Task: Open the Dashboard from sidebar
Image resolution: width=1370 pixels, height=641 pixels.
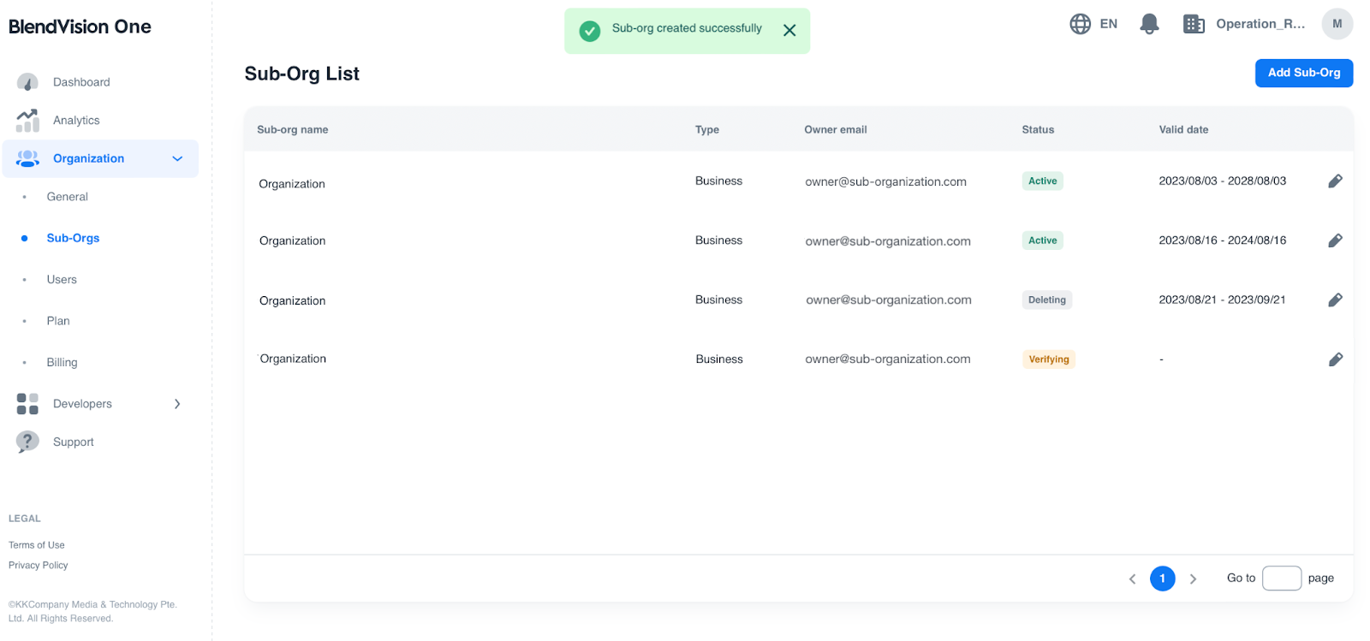Action: pyautogui.click(x=81, y=82)
